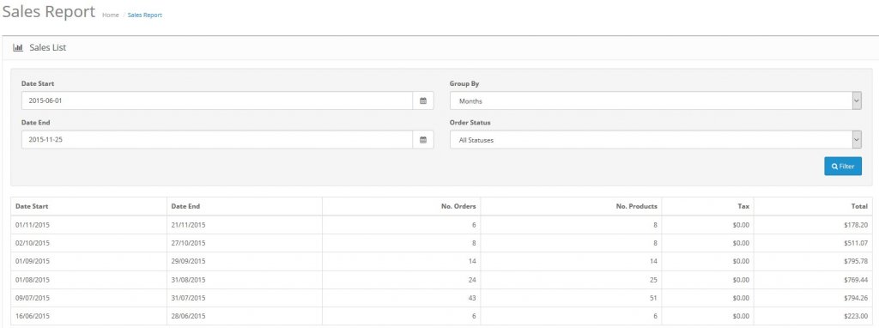Viewport: 879px width, 328px height.
Task: Click the Date Start column header
Action: (32, 206)
